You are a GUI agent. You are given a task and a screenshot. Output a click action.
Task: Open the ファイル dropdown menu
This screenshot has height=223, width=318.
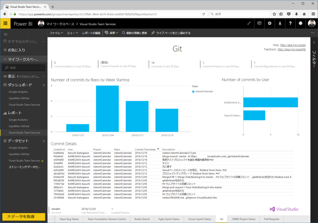point(56,33)
